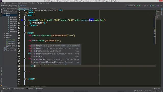Open the Event Log in the status bar

click(x=156, y=89)
